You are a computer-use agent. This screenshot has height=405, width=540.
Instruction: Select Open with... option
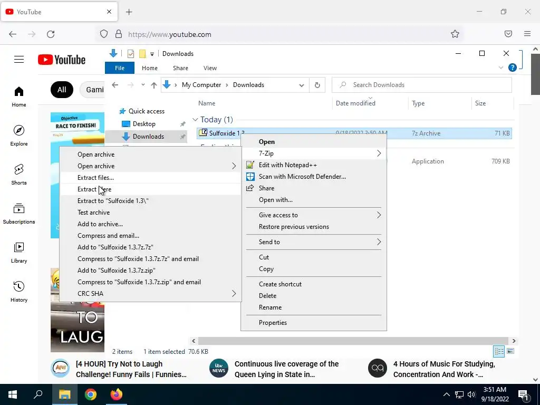tap(314, 200)
